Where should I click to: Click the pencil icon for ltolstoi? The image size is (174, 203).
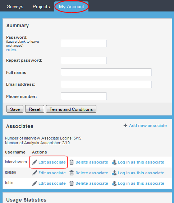pyautogui.click(x=35, y=173)
